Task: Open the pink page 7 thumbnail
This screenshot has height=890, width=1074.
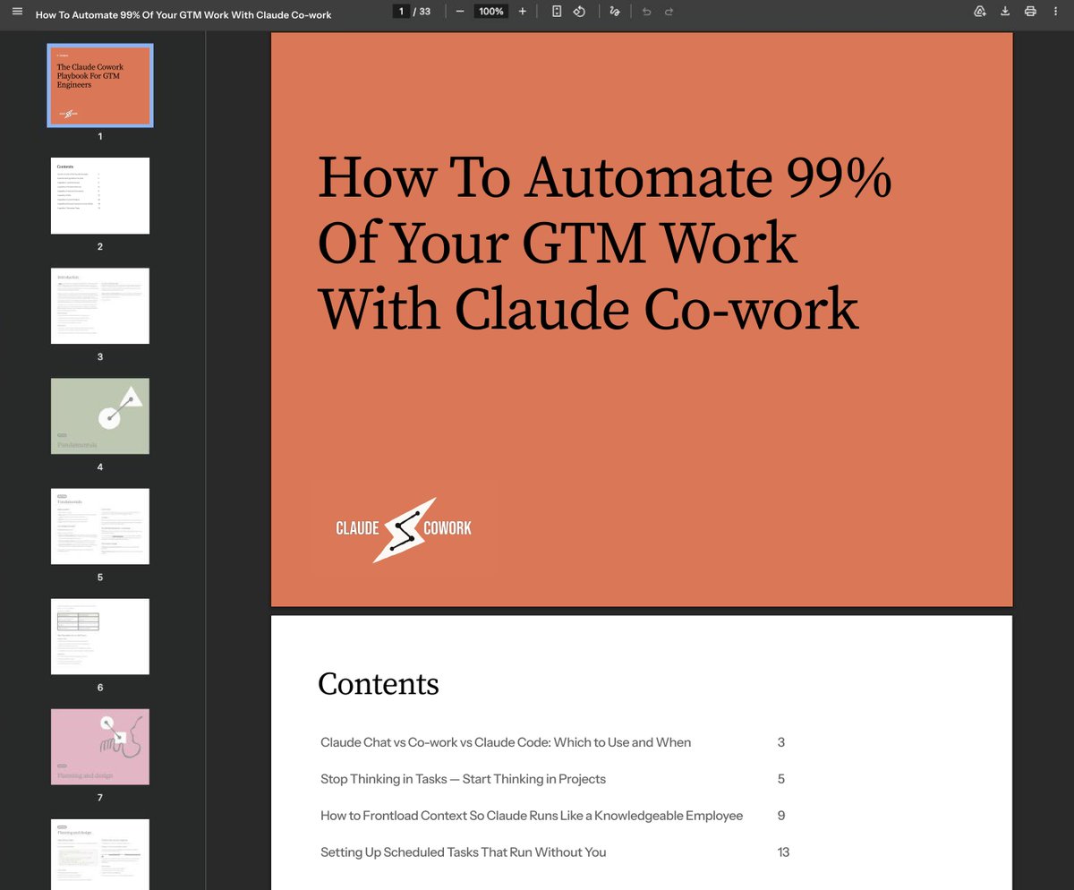Action: click(x=100, y=746)
